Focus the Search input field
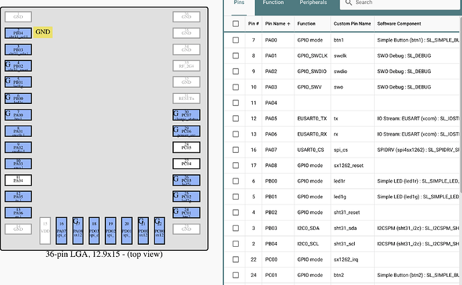The width and height of the screenshot is (462, 285). click(402, 3)
